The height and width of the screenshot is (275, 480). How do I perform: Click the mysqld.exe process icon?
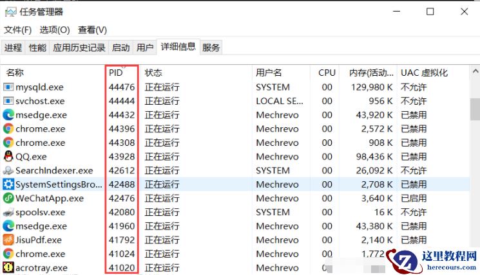(x=8, y=87)
